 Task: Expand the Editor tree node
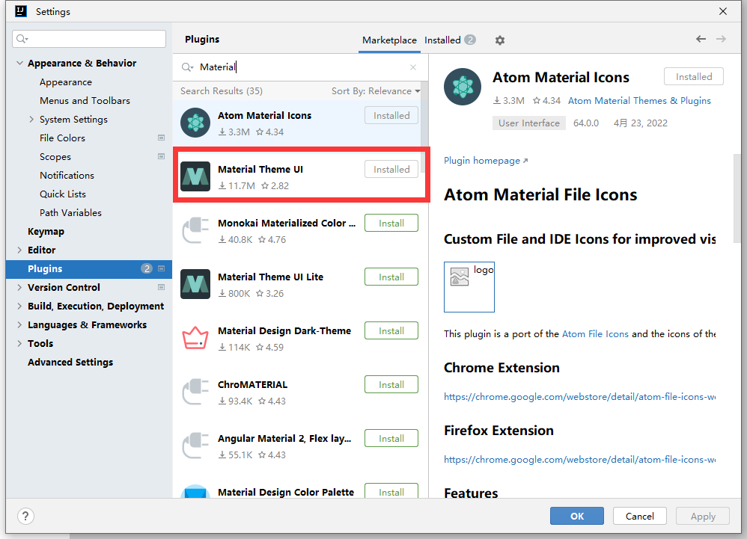(19, 250)
